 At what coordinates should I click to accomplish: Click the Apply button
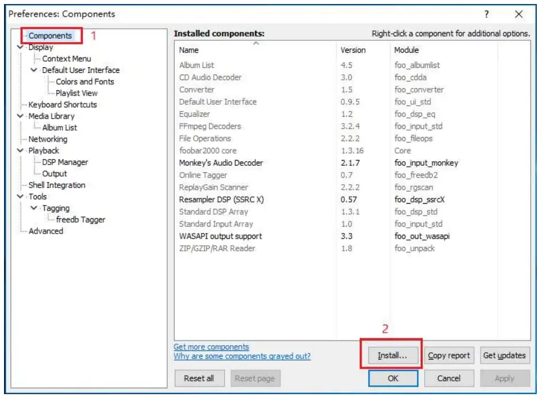click(x=505, y=378)
